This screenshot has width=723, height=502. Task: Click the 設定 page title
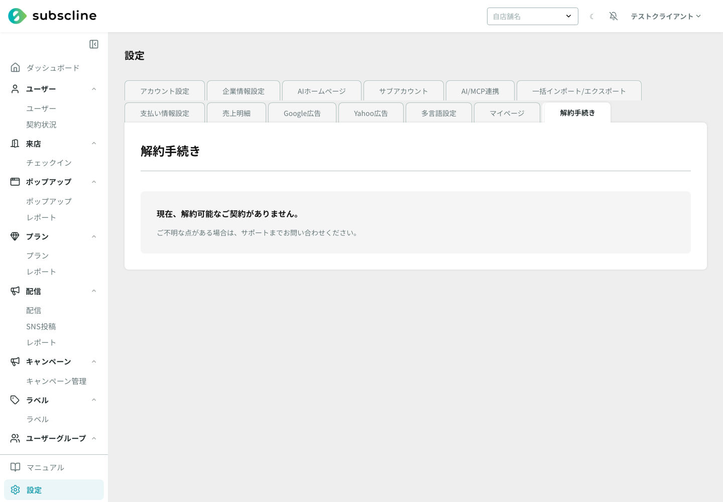point(135,56)
